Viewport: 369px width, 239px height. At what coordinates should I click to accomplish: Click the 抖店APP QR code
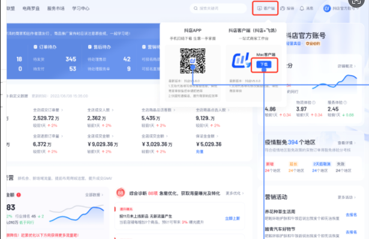point(193,61)
